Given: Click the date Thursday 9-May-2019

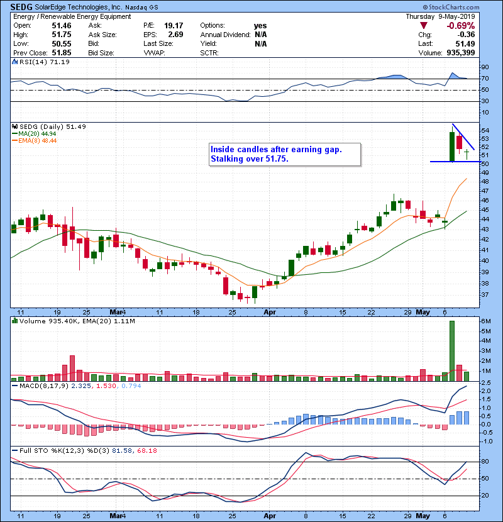Looking at the screenshot, I should [440, 16].
